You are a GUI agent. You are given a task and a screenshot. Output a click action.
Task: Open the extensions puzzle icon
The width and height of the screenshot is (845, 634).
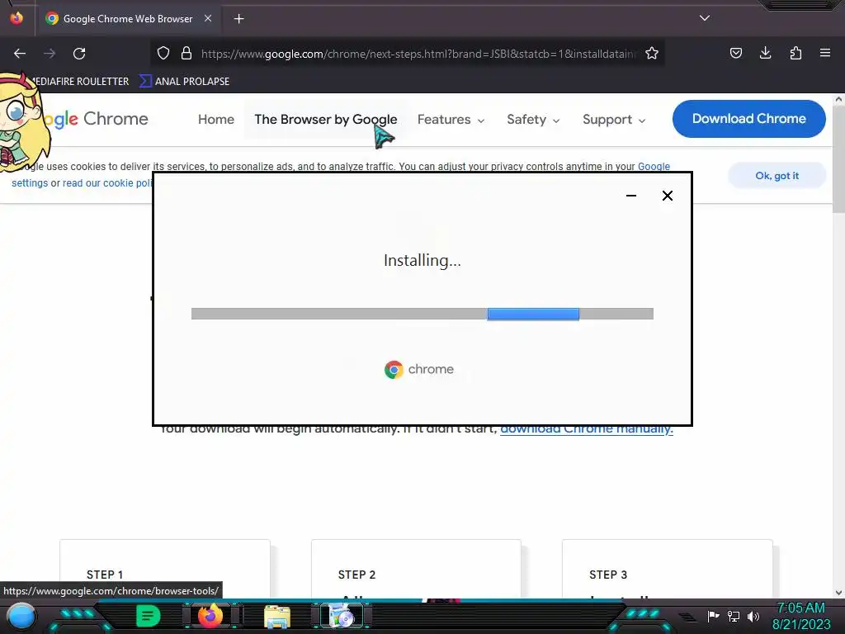(x=795, y=53)
